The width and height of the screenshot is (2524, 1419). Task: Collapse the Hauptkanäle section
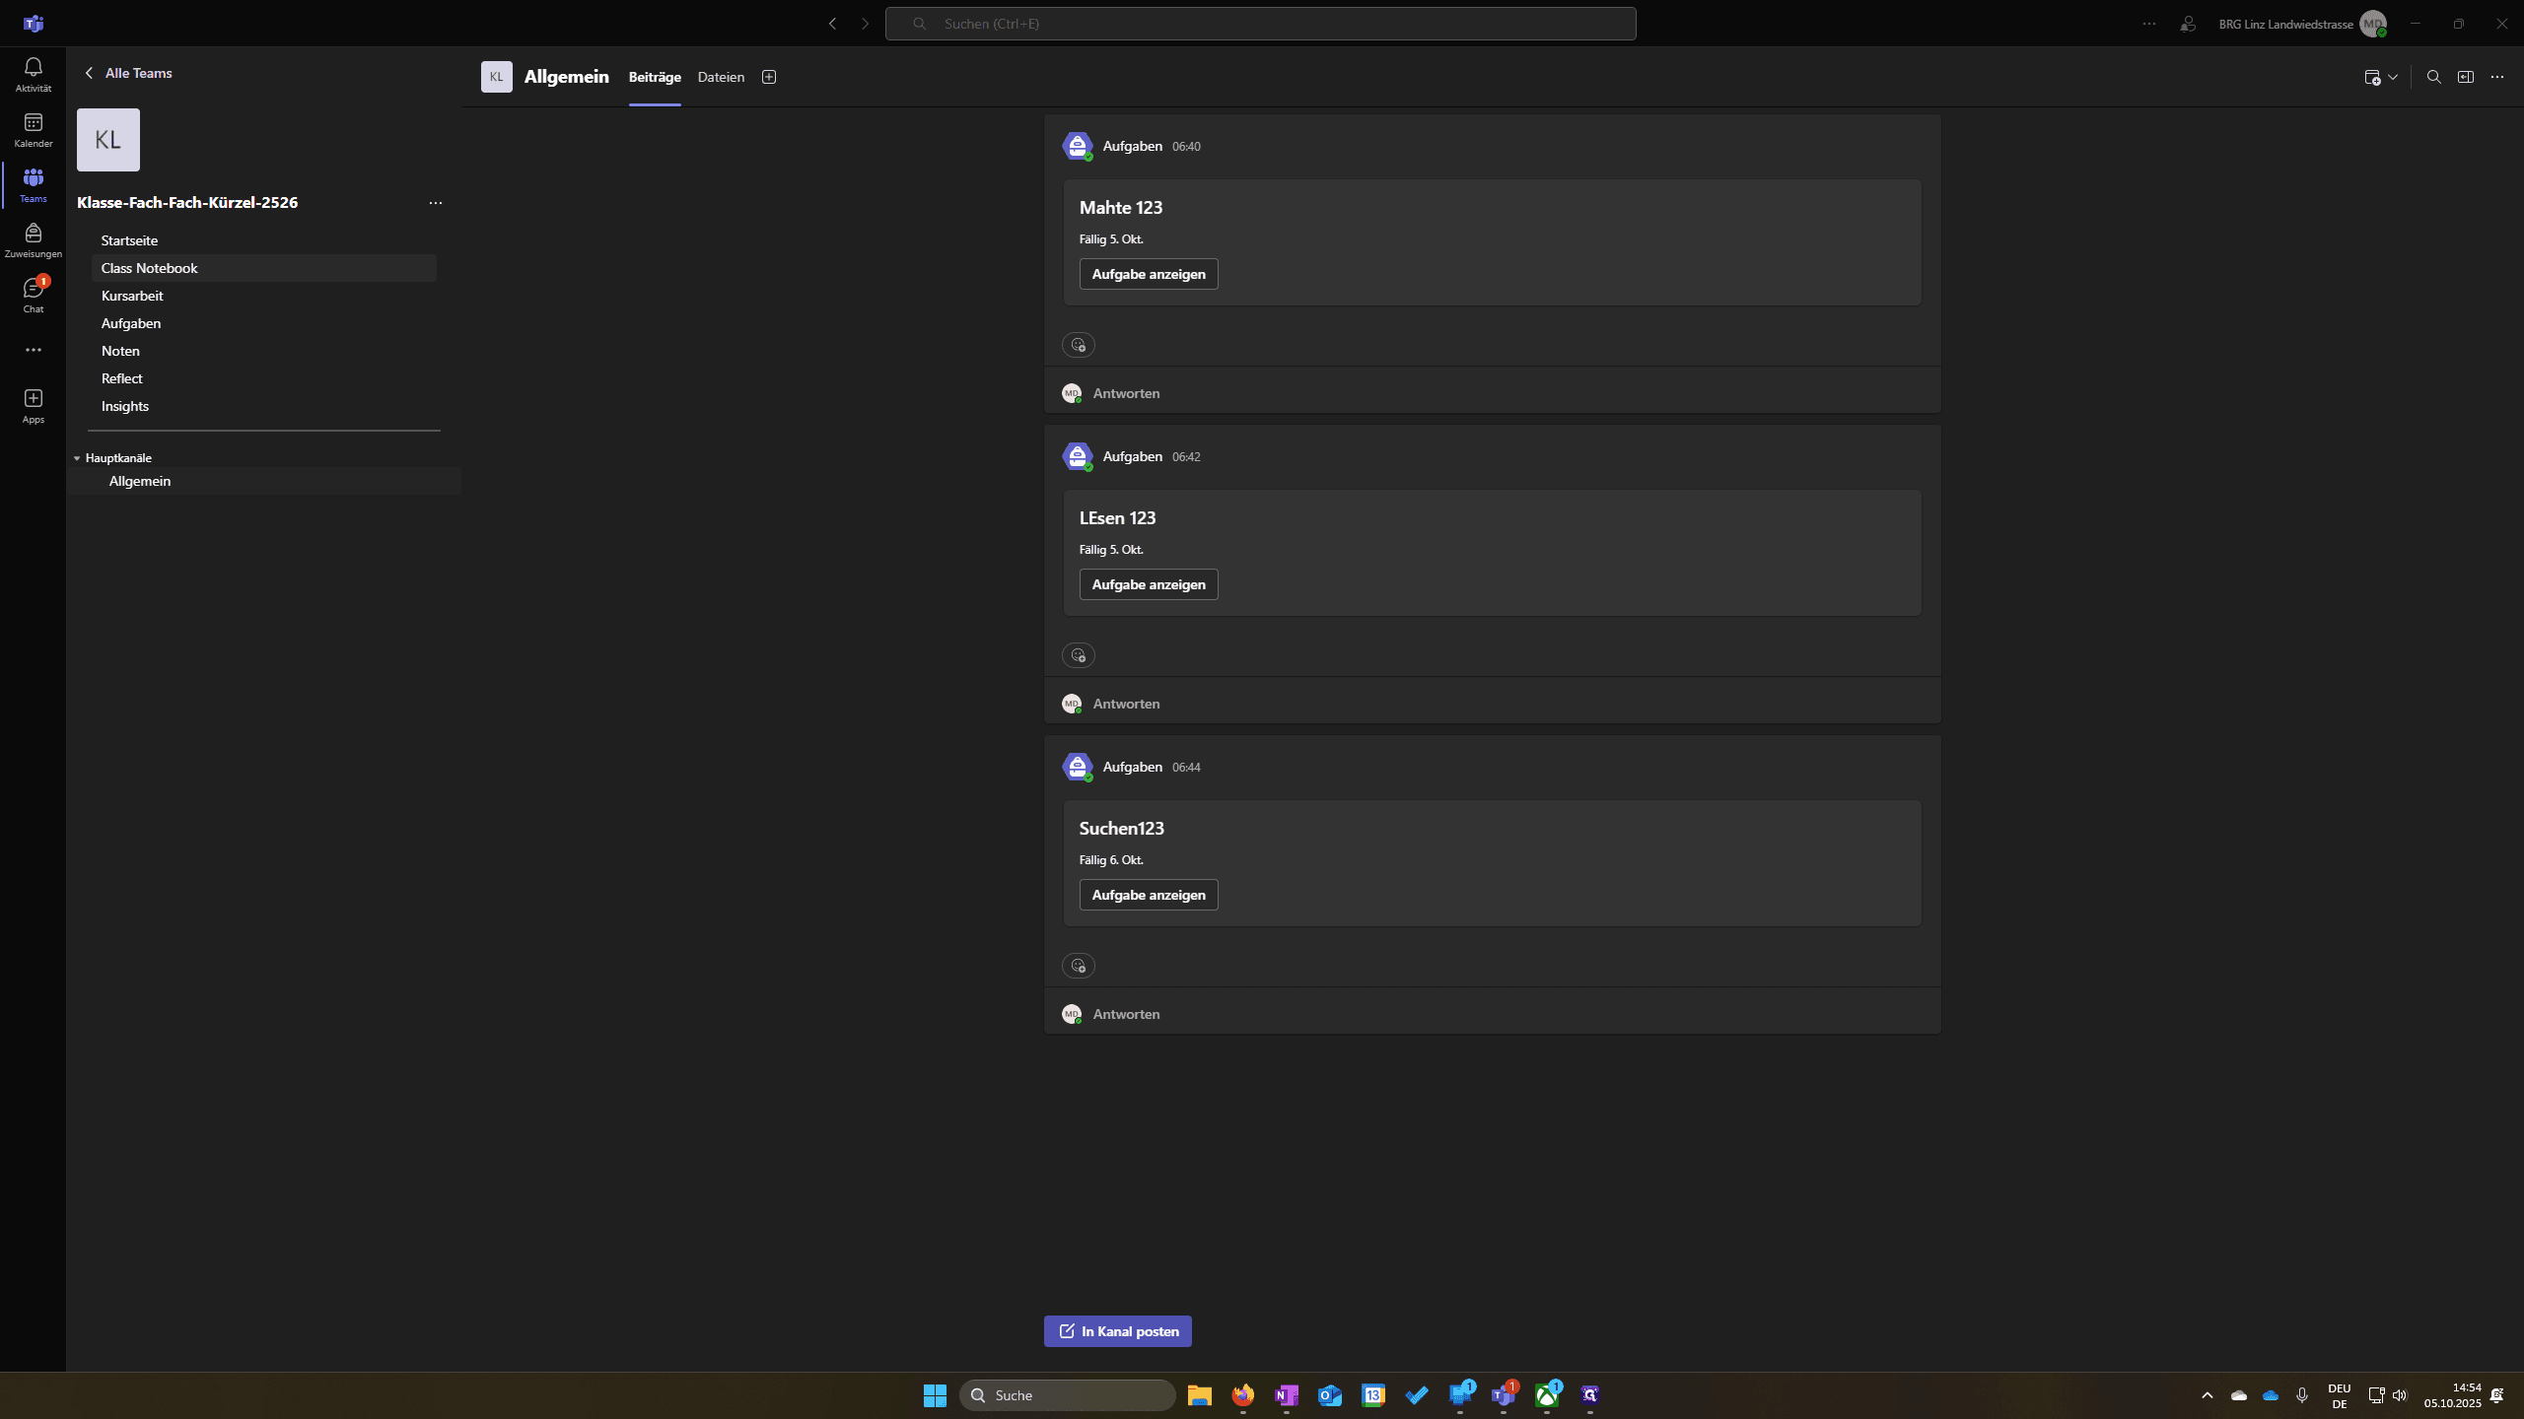click(x=77, y=458)
